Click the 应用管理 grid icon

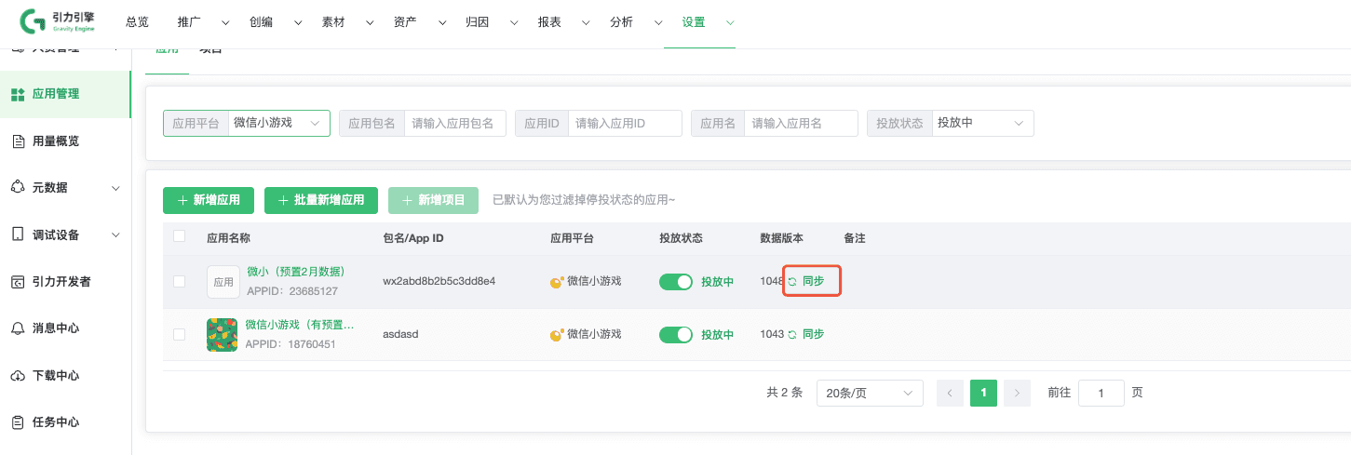point(17,94)
